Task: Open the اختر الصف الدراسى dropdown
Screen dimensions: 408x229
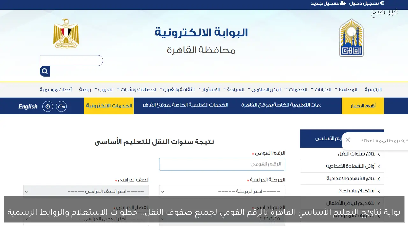Action: pos(86,191)
